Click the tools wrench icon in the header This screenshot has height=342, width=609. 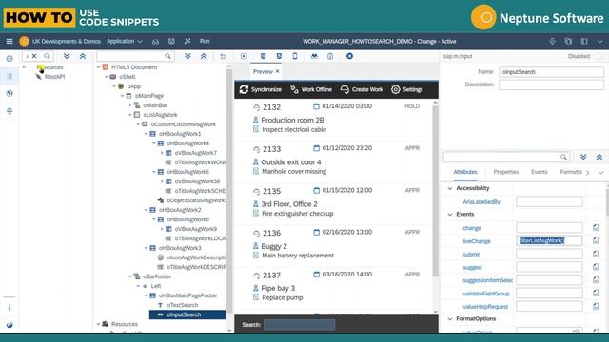pos(187,41)
